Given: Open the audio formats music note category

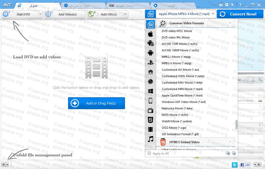Looking at the screenshot, I should pyautogui.click(x=150, y=139).
